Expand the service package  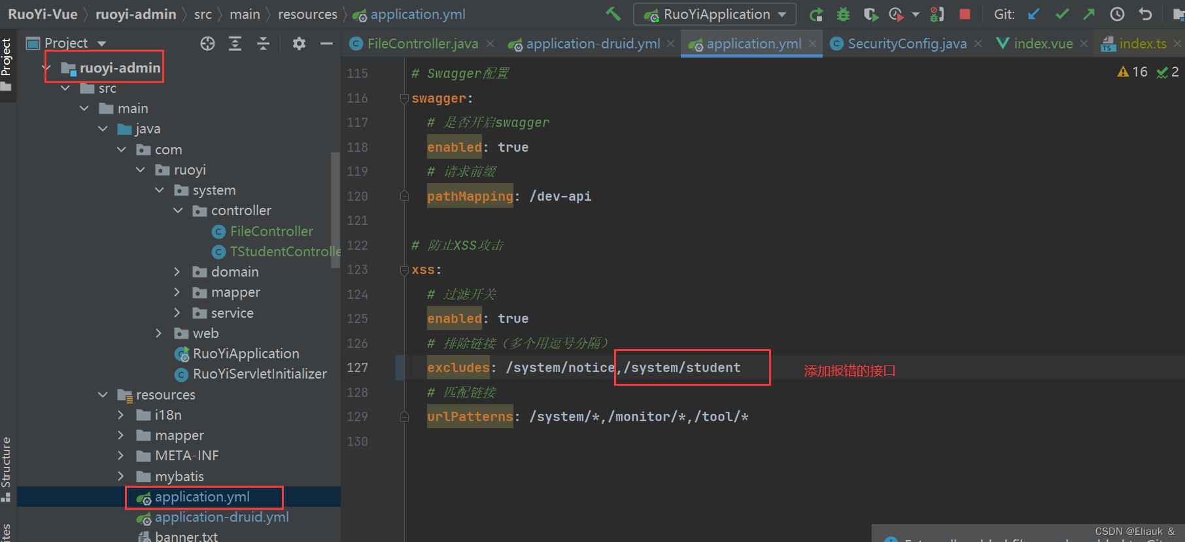tap(177, 313)
